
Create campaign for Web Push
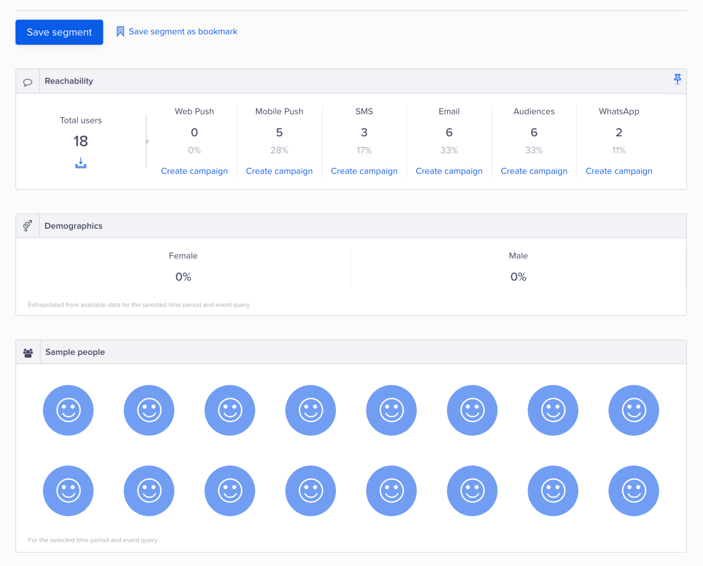click(x=195, y=171)
